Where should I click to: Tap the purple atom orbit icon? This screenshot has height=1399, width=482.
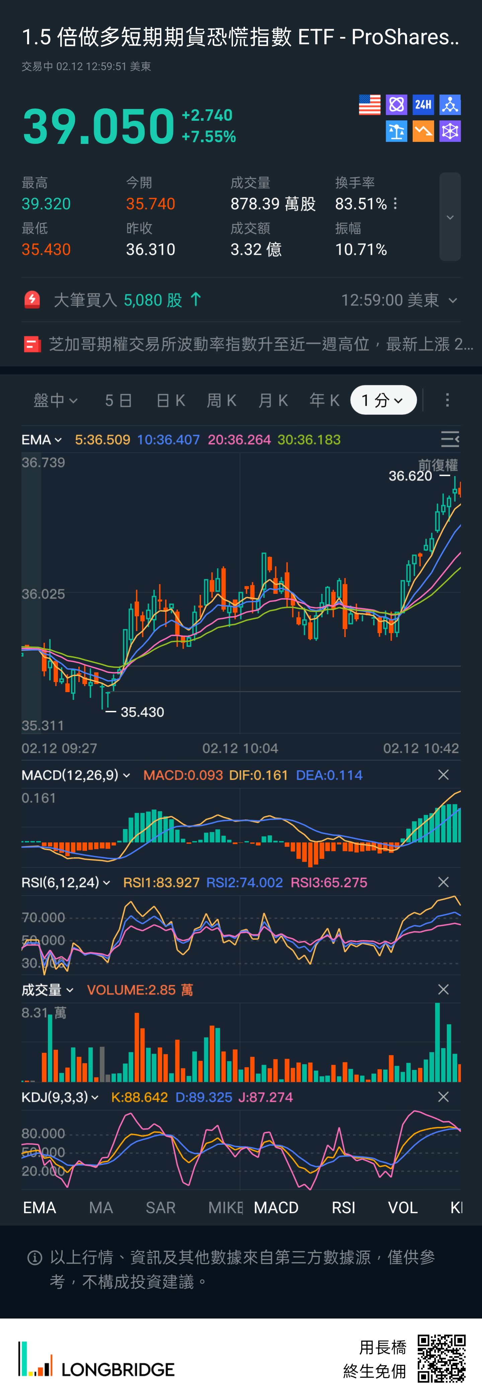396,105
